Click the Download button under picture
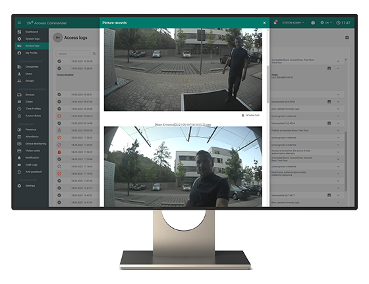This screenshot has width=369, height=284. [250, 116]
